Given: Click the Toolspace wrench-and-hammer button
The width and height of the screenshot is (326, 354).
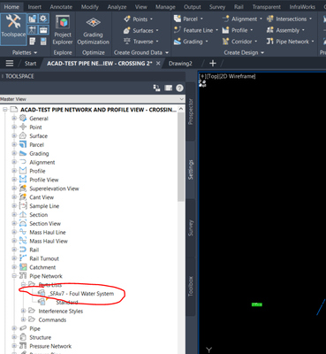Looking at the screenshot, I should [13, 29].
